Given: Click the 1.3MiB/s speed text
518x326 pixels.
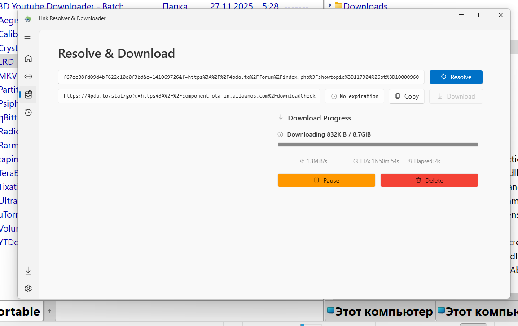Looking at the screenshot, I should click(x=316, y=161).
